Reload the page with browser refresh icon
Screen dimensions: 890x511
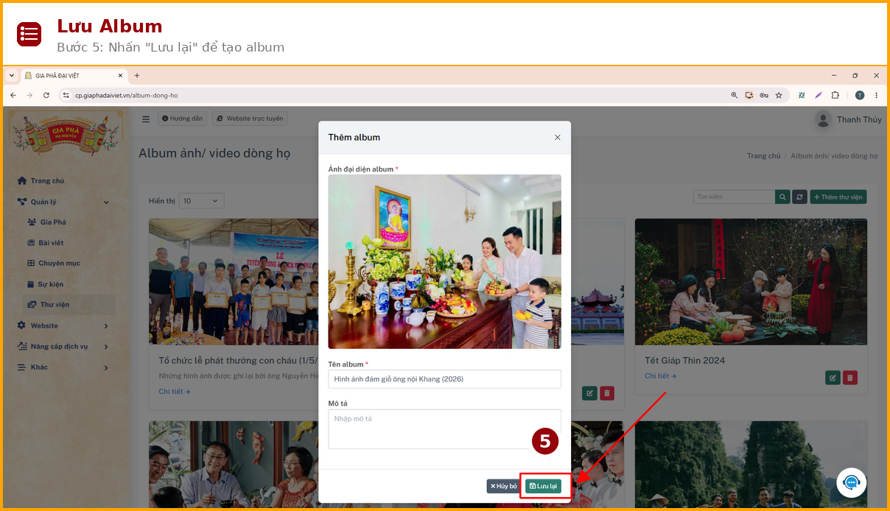tap(46, 95)
